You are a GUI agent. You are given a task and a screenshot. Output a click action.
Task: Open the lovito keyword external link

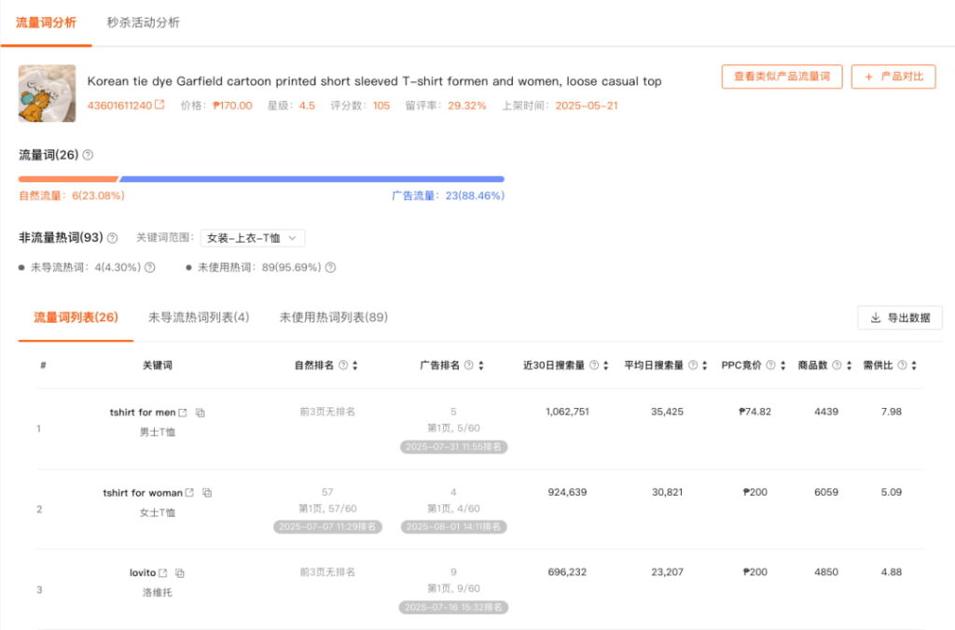(x=164, y=572)
